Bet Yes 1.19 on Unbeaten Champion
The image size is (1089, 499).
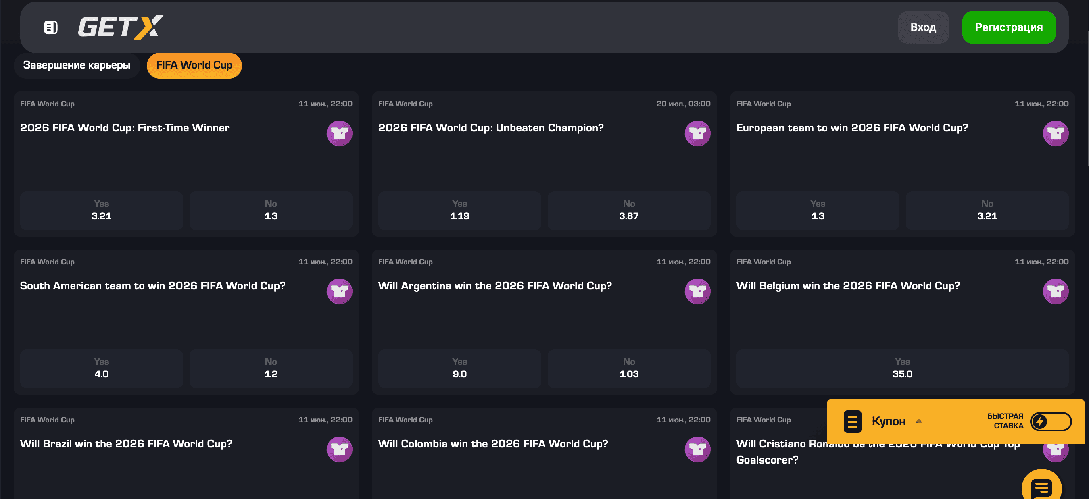[x=459, y=210]
